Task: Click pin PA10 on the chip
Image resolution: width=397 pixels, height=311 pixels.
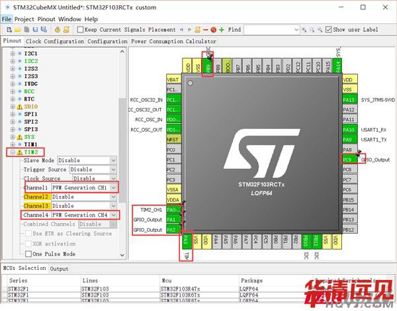Action: (x=349, y=130)
